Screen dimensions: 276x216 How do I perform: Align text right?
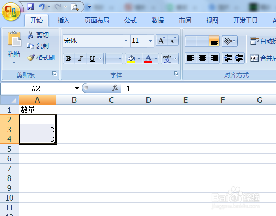214,58
